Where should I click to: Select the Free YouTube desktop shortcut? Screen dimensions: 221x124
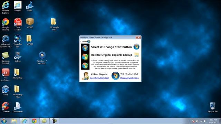pos(6,75)
